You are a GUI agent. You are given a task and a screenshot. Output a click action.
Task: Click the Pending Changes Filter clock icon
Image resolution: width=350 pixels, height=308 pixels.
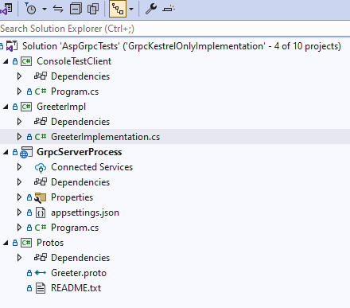click(x=30, y=9)
